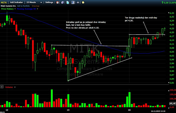Click date label 12 on time axis
Screen dimensions: 176x113
[7, 110]
